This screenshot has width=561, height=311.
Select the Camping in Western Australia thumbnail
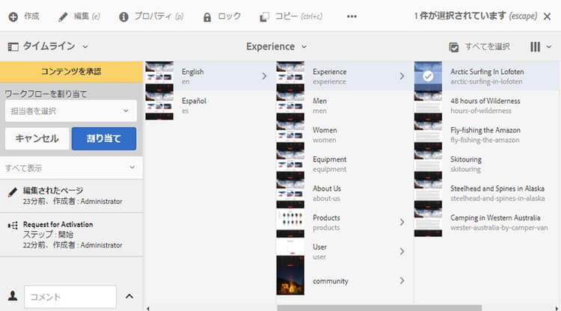(428, 223)
